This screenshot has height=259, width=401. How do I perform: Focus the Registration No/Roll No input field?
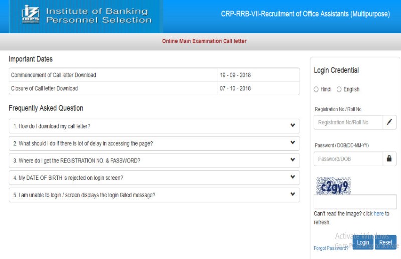(348, 122)
